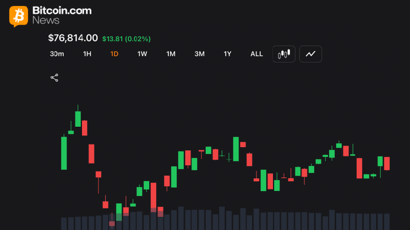
Task: Click the Bitcoin.com orange logo icon
Action: [19, 16]
